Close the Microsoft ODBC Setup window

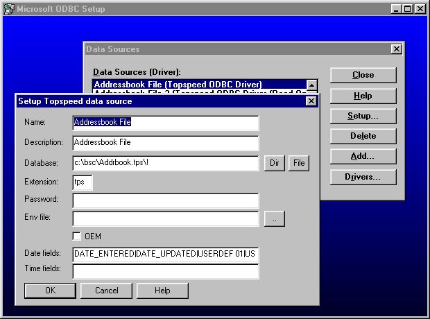point(420,9)
